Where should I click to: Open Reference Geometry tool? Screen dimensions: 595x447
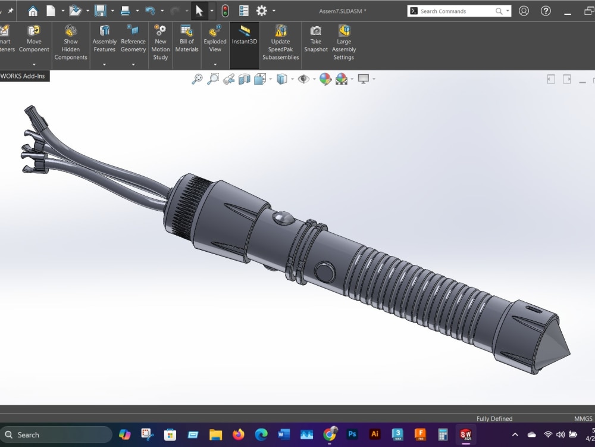(x=133, y=39)
